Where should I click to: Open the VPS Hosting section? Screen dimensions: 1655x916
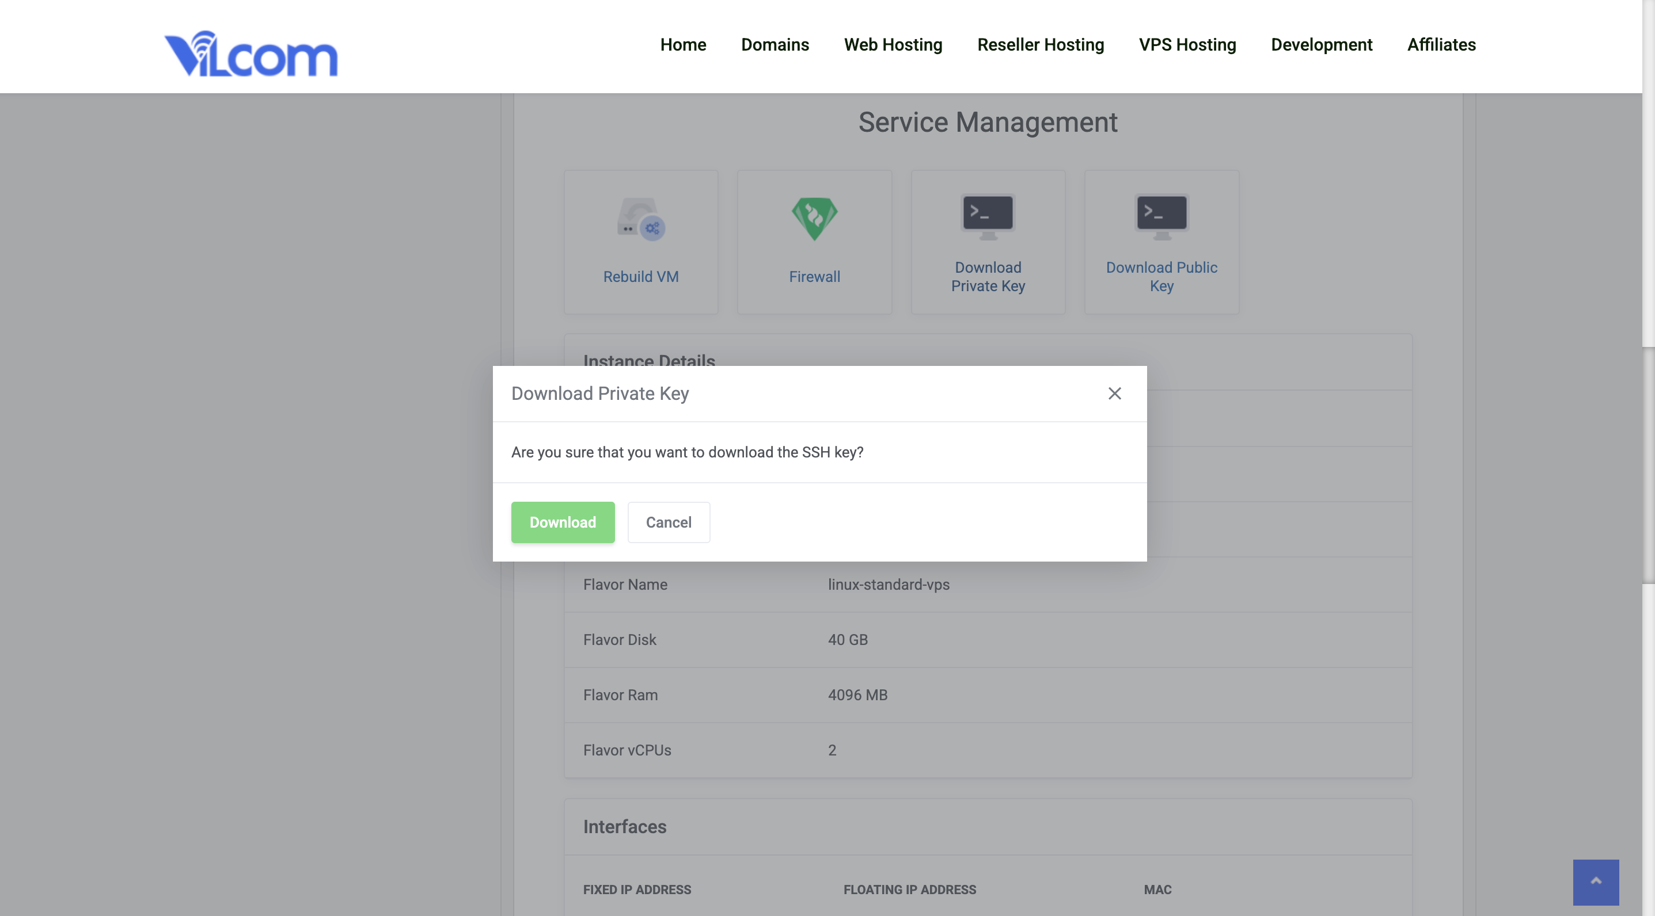[1187, 45]
